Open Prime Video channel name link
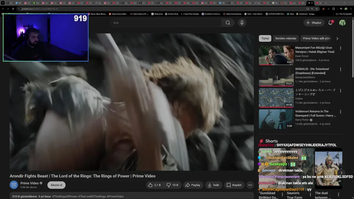The width and height of the screenshot is (354, 199). [29, 183]
